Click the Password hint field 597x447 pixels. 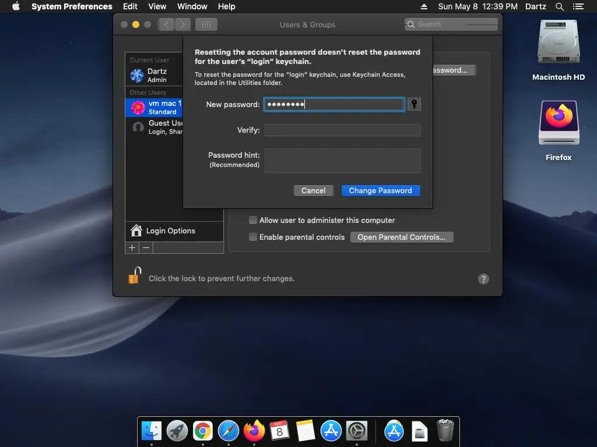click(343, 161)
